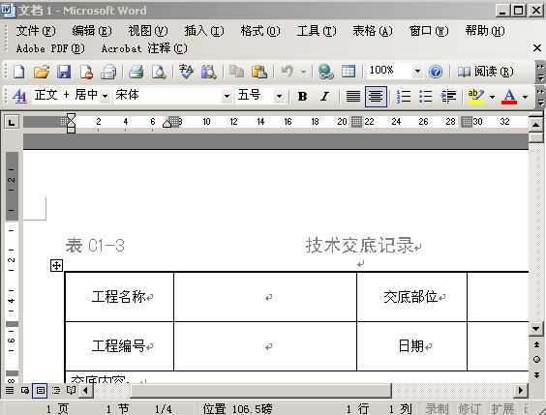Insert hyperlink with globe icon
This screenshot has height=415, width=546.
pos(325,72)
